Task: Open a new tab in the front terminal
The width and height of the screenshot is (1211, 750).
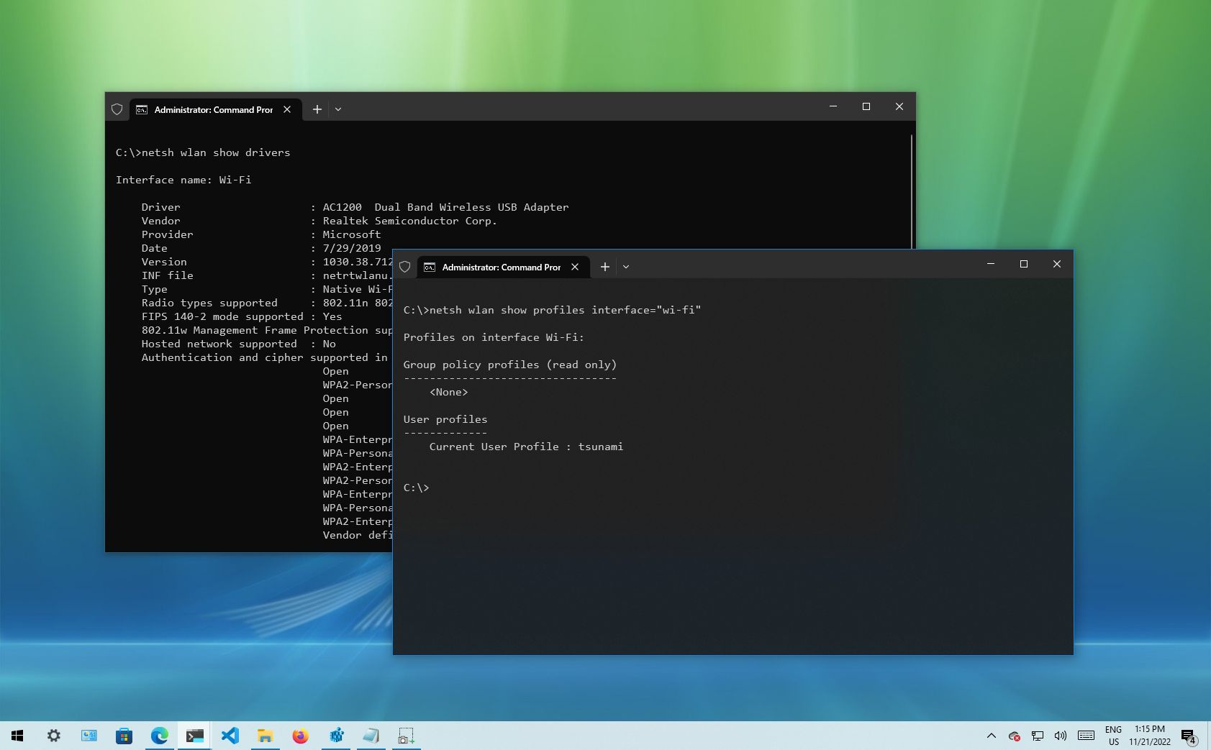Action: tap(604, 267)
